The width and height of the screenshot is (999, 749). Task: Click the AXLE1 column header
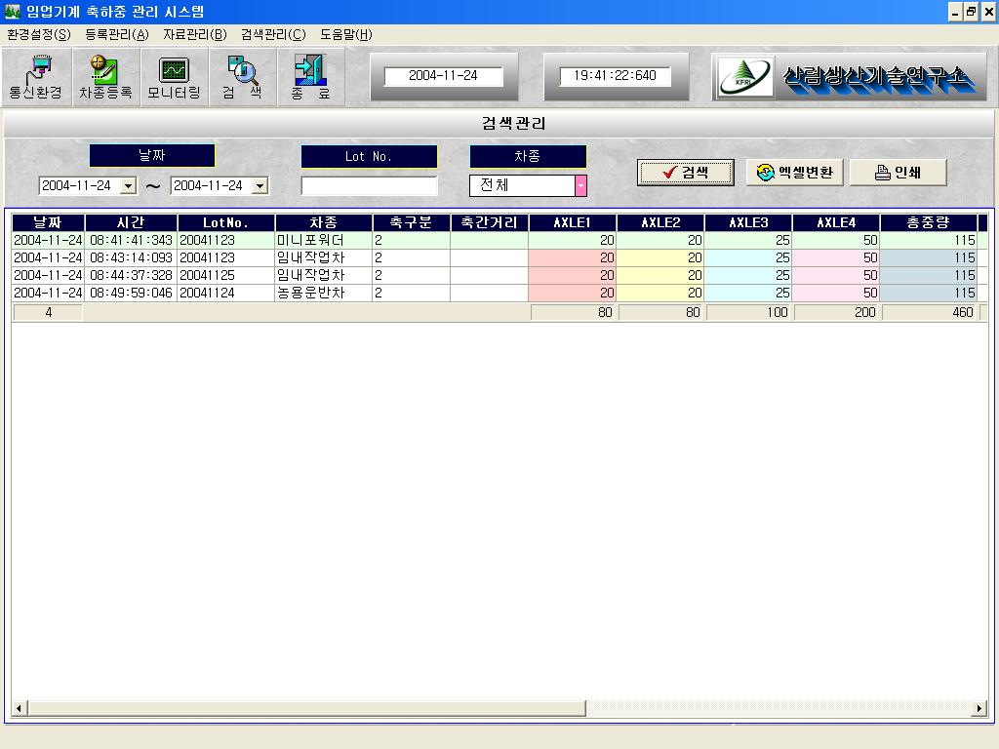(572, 222)
